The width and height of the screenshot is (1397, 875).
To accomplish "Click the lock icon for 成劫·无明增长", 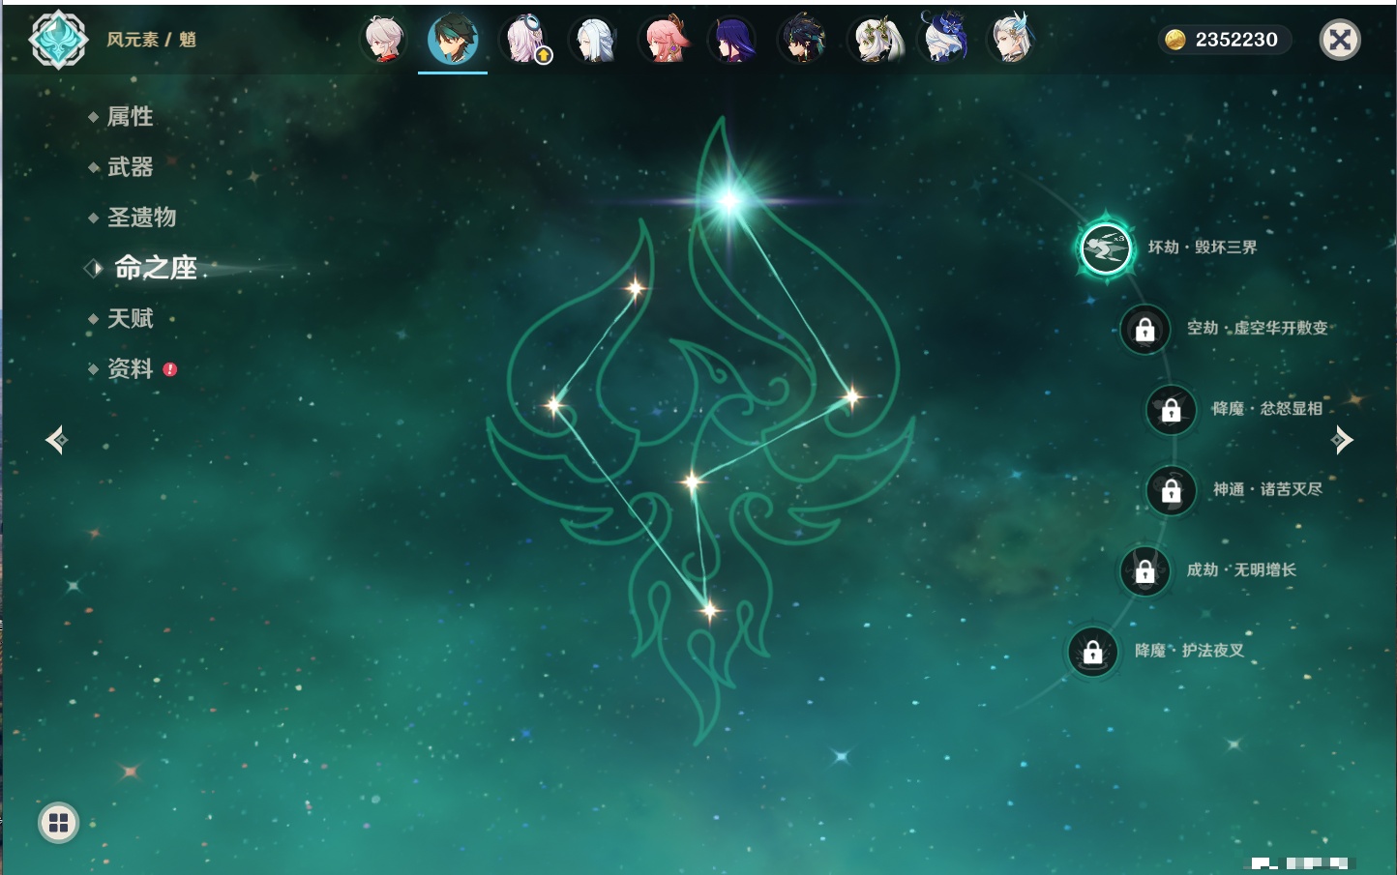I will [x=1144, y=571].
